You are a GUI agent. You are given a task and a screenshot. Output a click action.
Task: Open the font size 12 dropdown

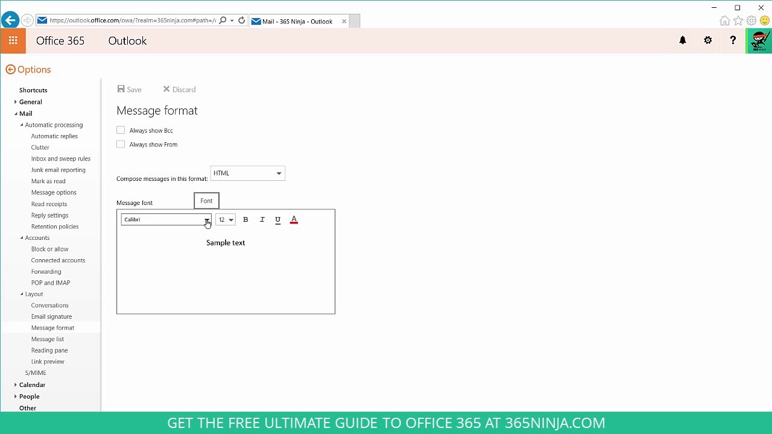[x=225, y=219]
